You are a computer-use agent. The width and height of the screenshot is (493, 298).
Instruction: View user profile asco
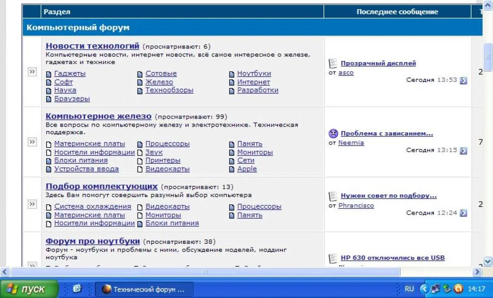[346, 72]
